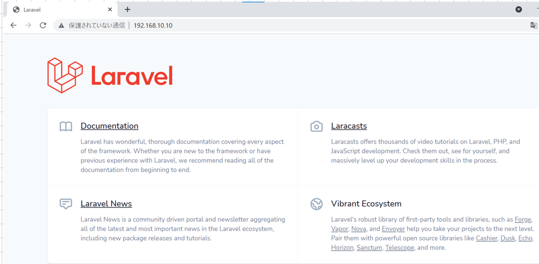This screenshot has width=539, height=264.
Task: Click the Documentation book icon
Action: coord(66,127)
